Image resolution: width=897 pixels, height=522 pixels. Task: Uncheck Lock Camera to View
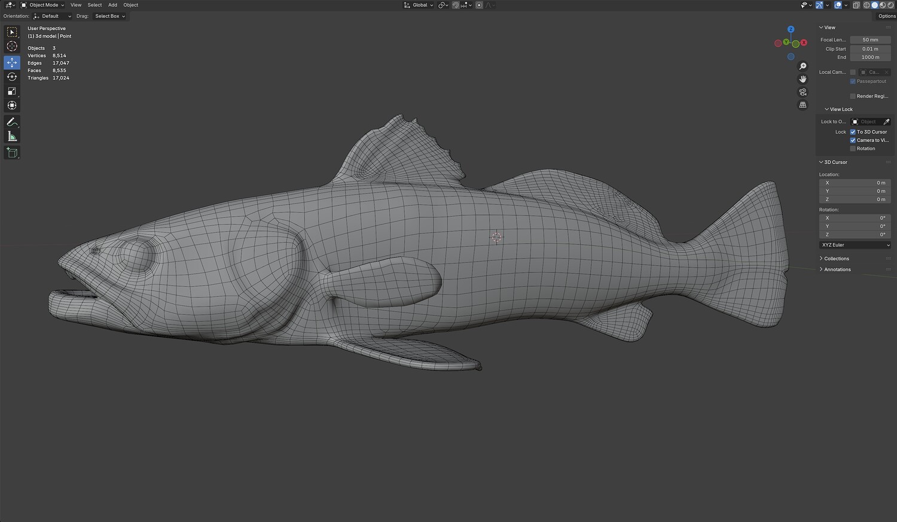point(853,140)
